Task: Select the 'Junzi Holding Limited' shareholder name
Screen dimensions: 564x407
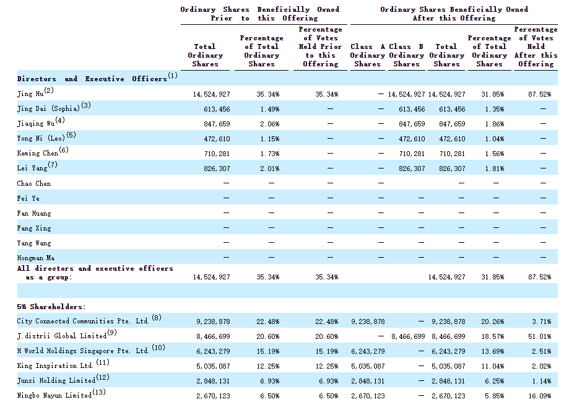Action: pos(56,381)
